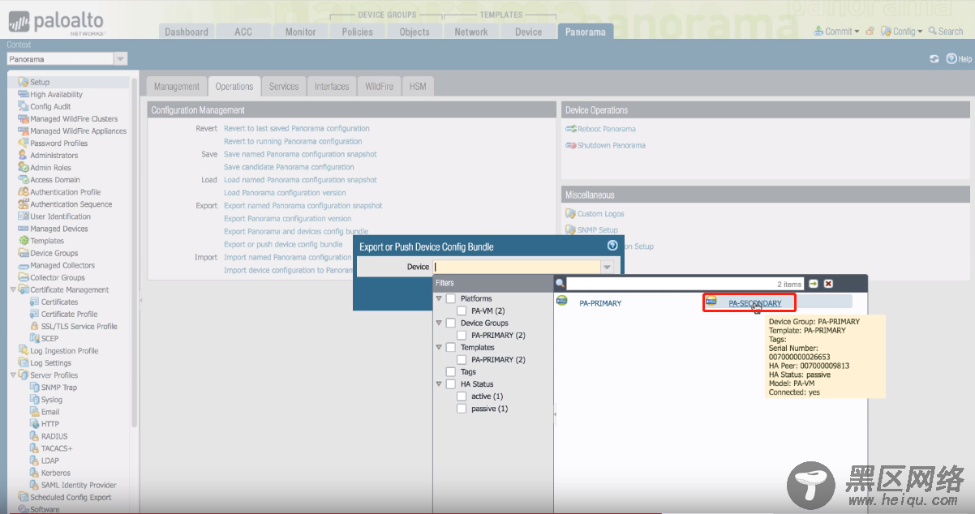Check the Platforms filter checkbox

point(451,298)
